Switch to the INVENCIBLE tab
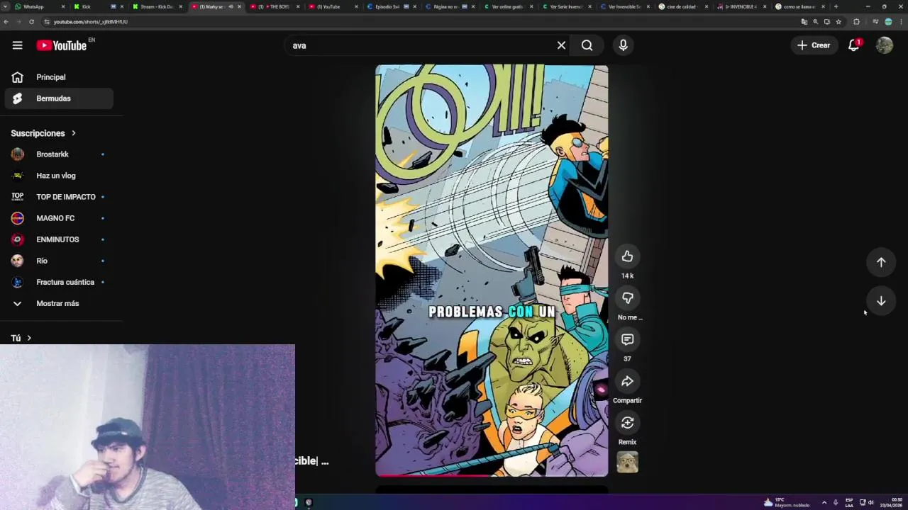 [741, 6]
